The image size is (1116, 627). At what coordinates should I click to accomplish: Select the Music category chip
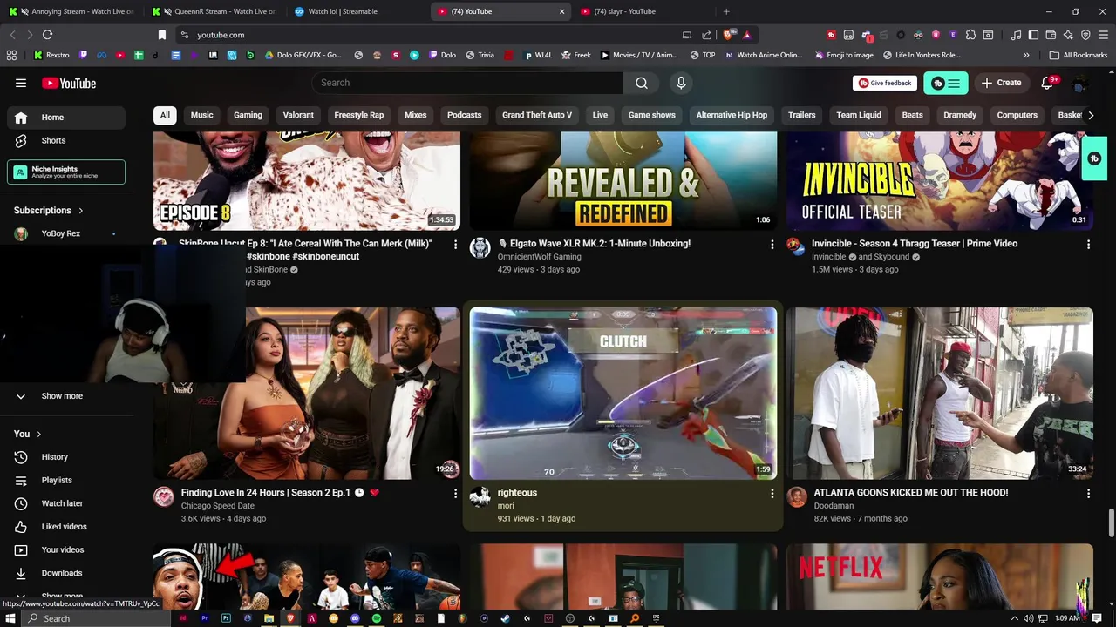click(x=201, y=115)
